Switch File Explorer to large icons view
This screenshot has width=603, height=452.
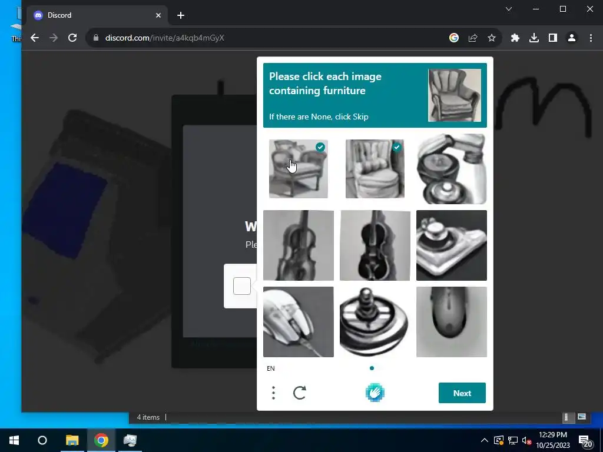point(582,417)
